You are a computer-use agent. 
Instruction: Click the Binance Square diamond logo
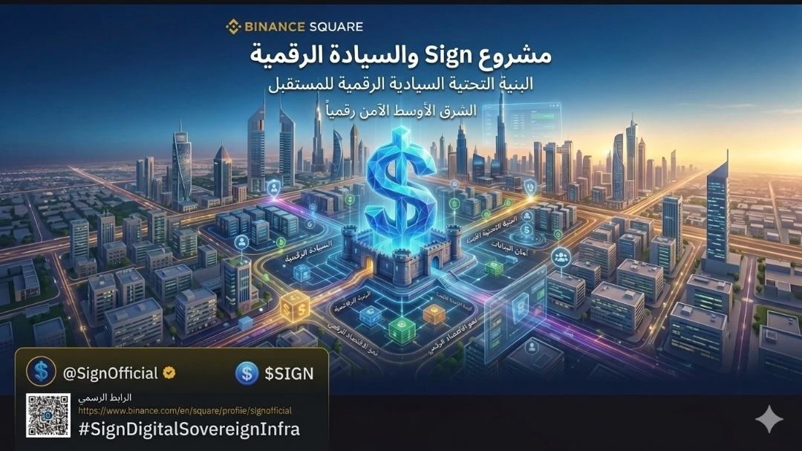pyautogui.click(x=233, y=27)
